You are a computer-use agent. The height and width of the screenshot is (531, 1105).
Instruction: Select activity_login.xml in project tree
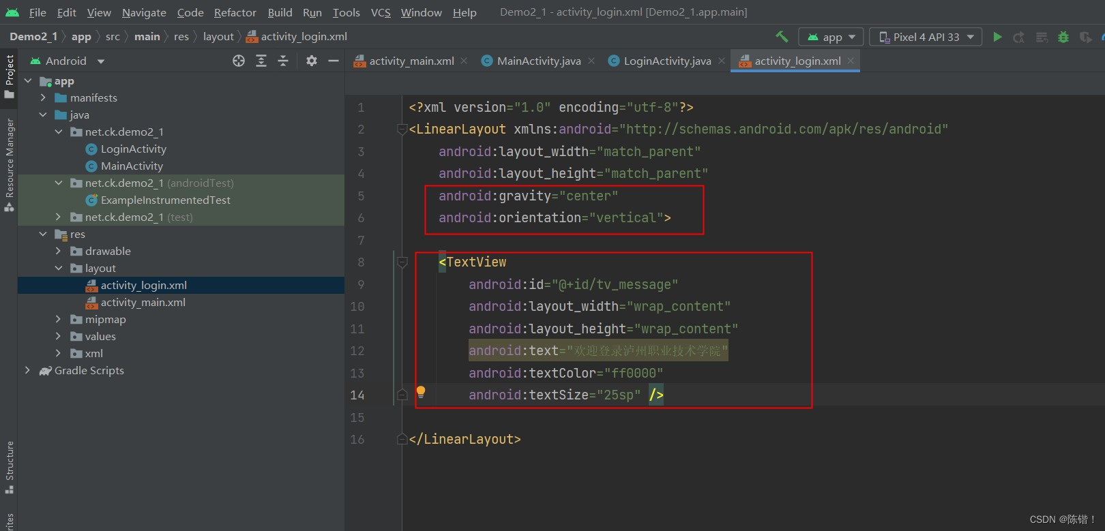[x=143, y=285]
